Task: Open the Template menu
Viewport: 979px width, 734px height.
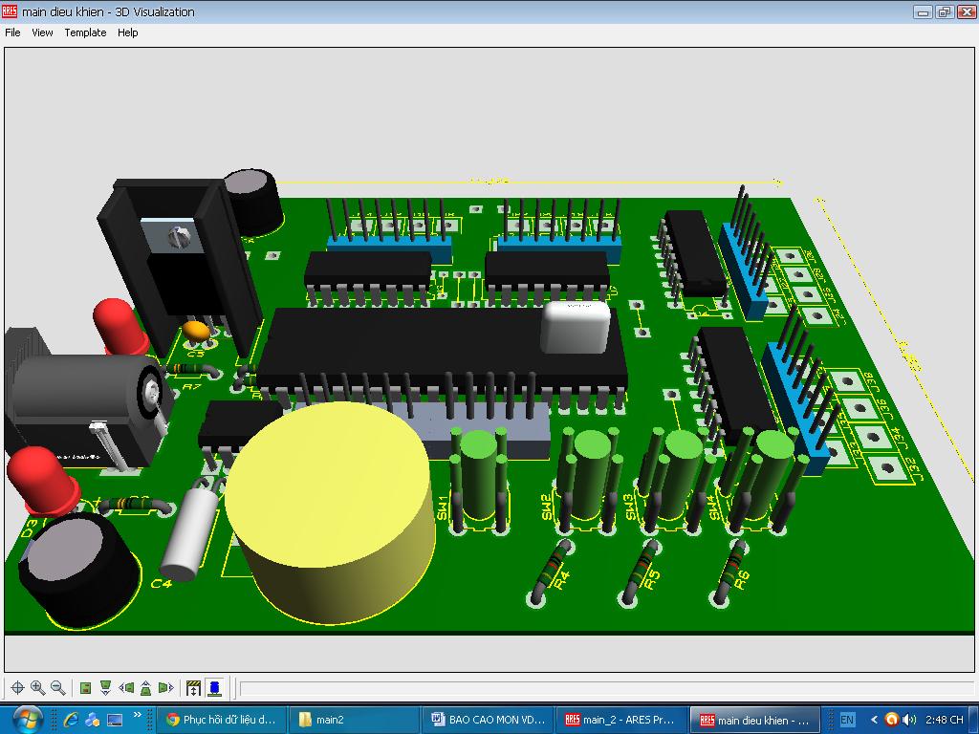Action: coord(85,32)
